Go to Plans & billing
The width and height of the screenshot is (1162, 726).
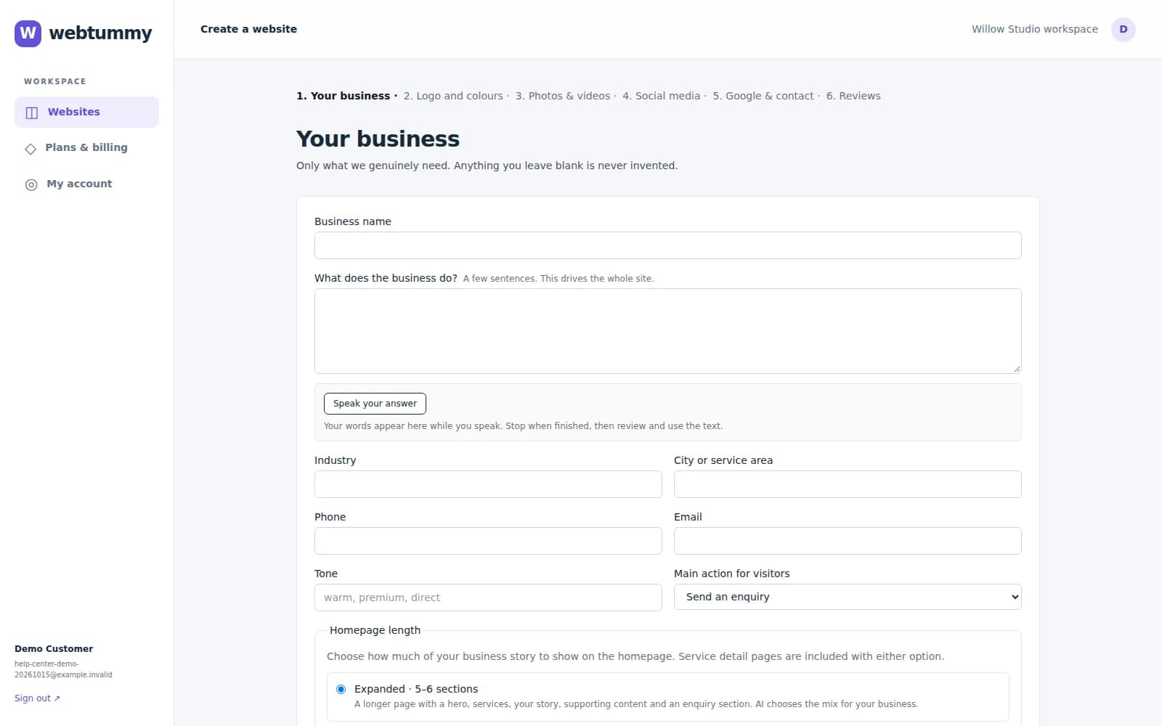tap(86, 147)
